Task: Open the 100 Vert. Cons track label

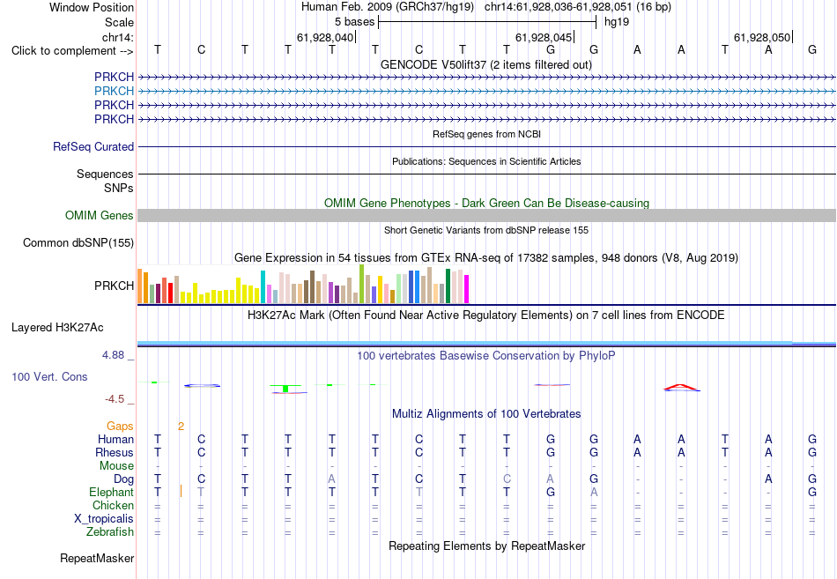Action: (x=49, y=376)
